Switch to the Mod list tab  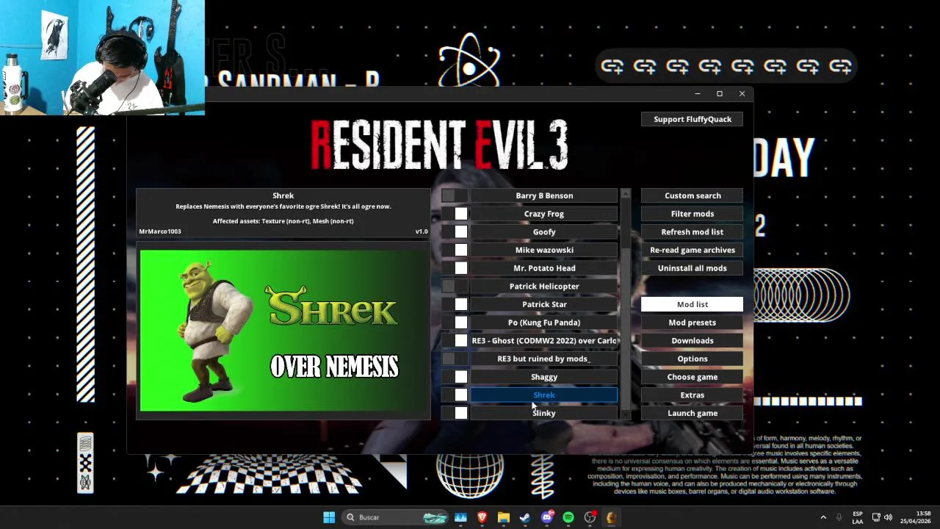click(692, 304)
